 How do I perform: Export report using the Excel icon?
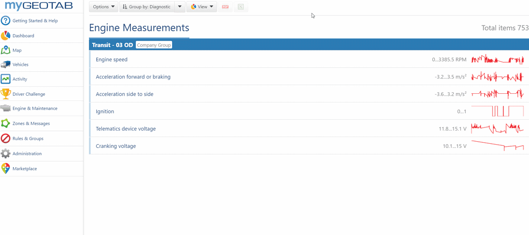point(241,7)
